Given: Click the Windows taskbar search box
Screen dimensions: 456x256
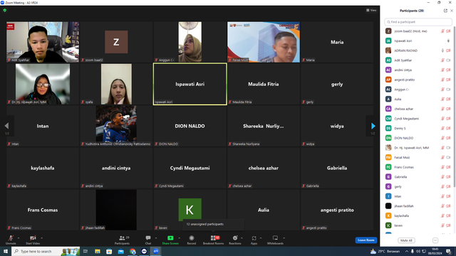Looking at the screenshot, I should pos(46,251).
